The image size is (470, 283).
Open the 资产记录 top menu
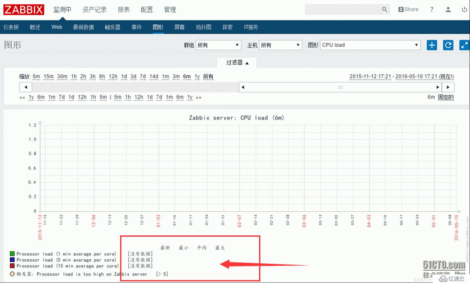[x=94, y=10]
